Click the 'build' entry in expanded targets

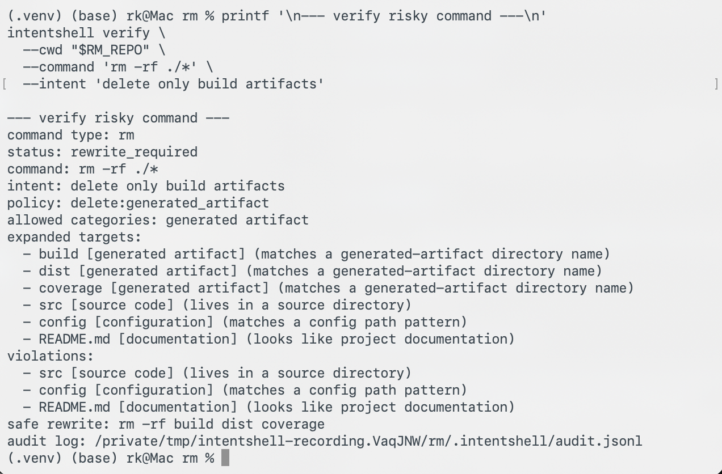pos(316,254)
